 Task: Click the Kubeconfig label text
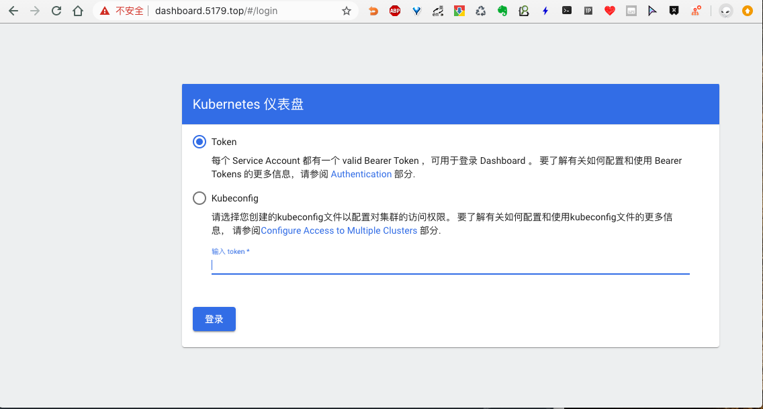point(235,198)
